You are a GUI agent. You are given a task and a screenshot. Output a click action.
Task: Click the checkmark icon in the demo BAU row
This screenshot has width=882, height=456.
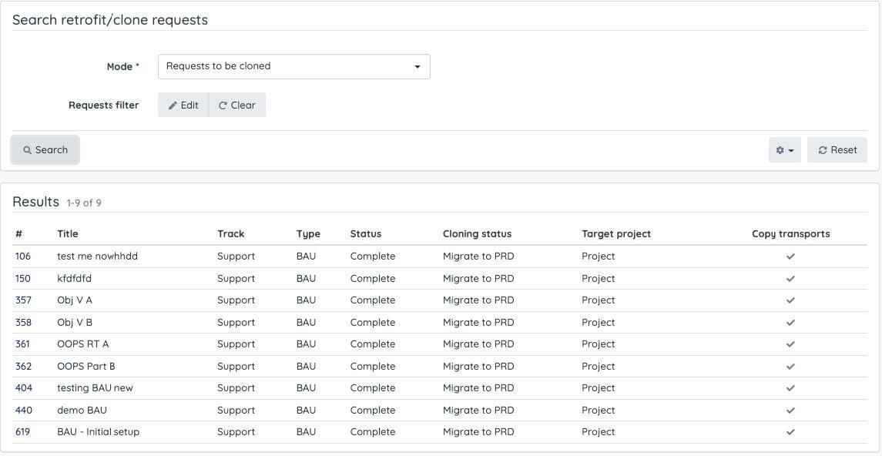coord(790,410)
